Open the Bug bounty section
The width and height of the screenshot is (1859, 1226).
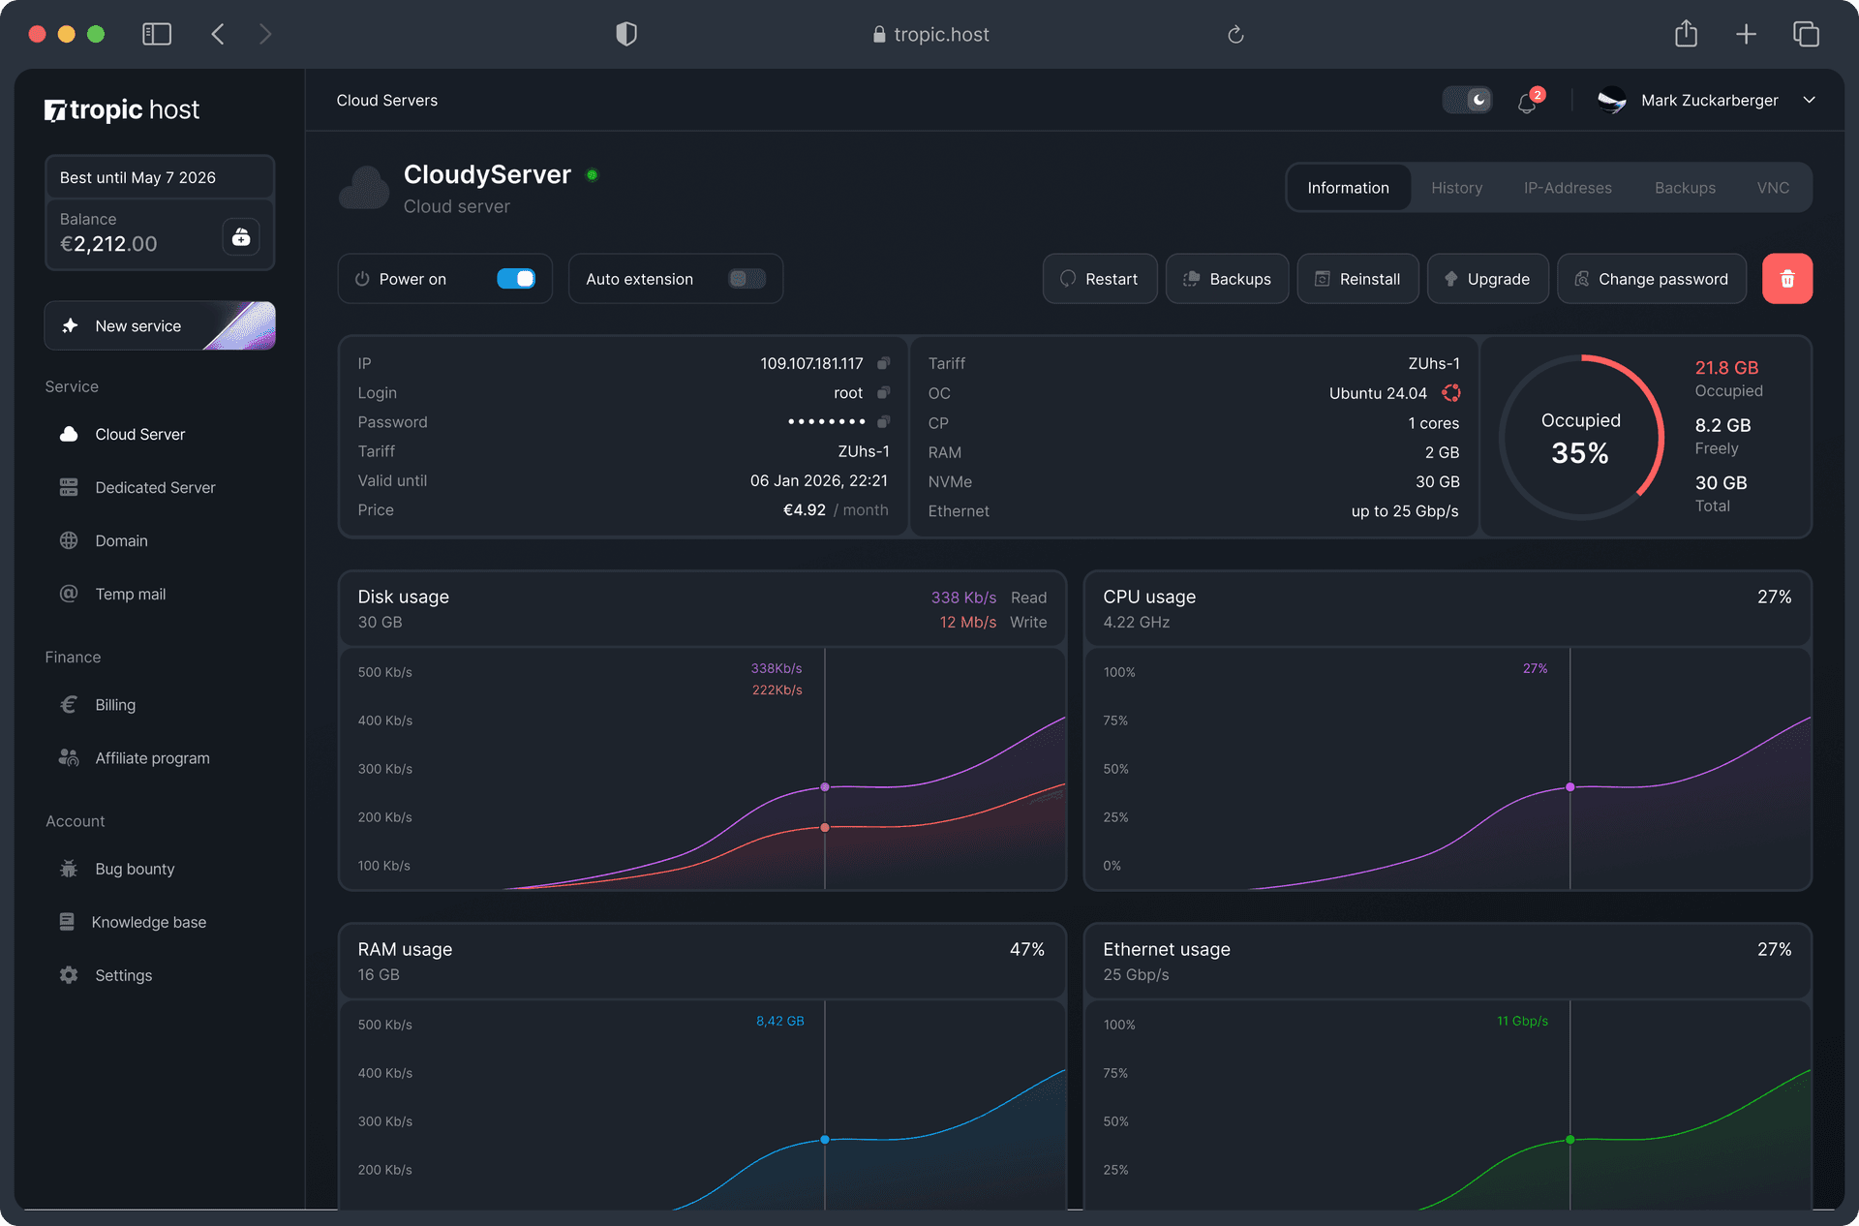(135, 869)
